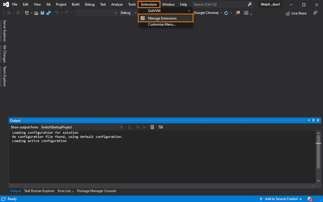Open the notifications bell in status bar
The height and width of the screenshot is (202, 323).
click(x=309, y=199)
